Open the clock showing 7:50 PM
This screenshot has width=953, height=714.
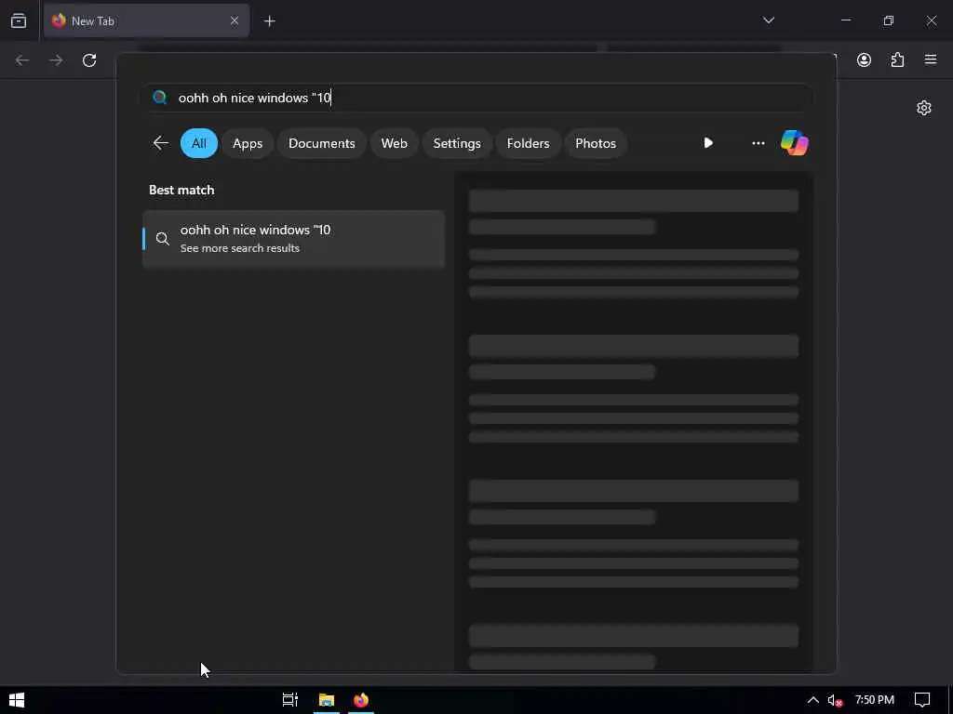[875, 700]
